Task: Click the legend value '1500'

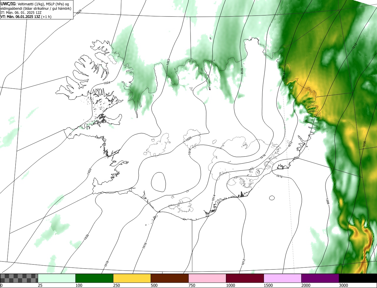Action: (x=268, y=285)
